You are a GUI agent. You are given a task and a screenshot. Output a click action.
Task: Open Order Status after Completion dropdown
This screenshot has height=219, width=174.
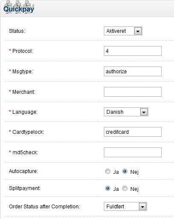point(125,207)
